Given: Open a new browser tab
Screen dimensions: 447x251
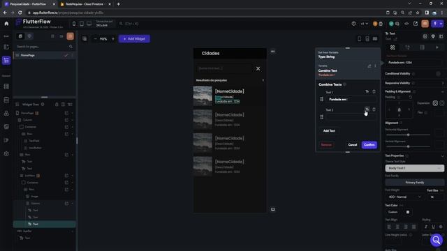Looking at the screenshot, I should coord(118,4).
